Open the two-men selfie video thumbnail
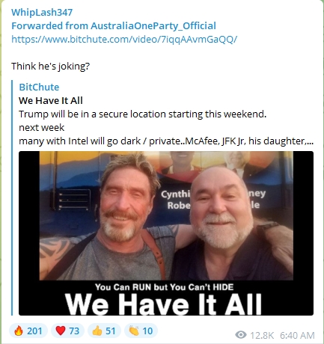 166,233
